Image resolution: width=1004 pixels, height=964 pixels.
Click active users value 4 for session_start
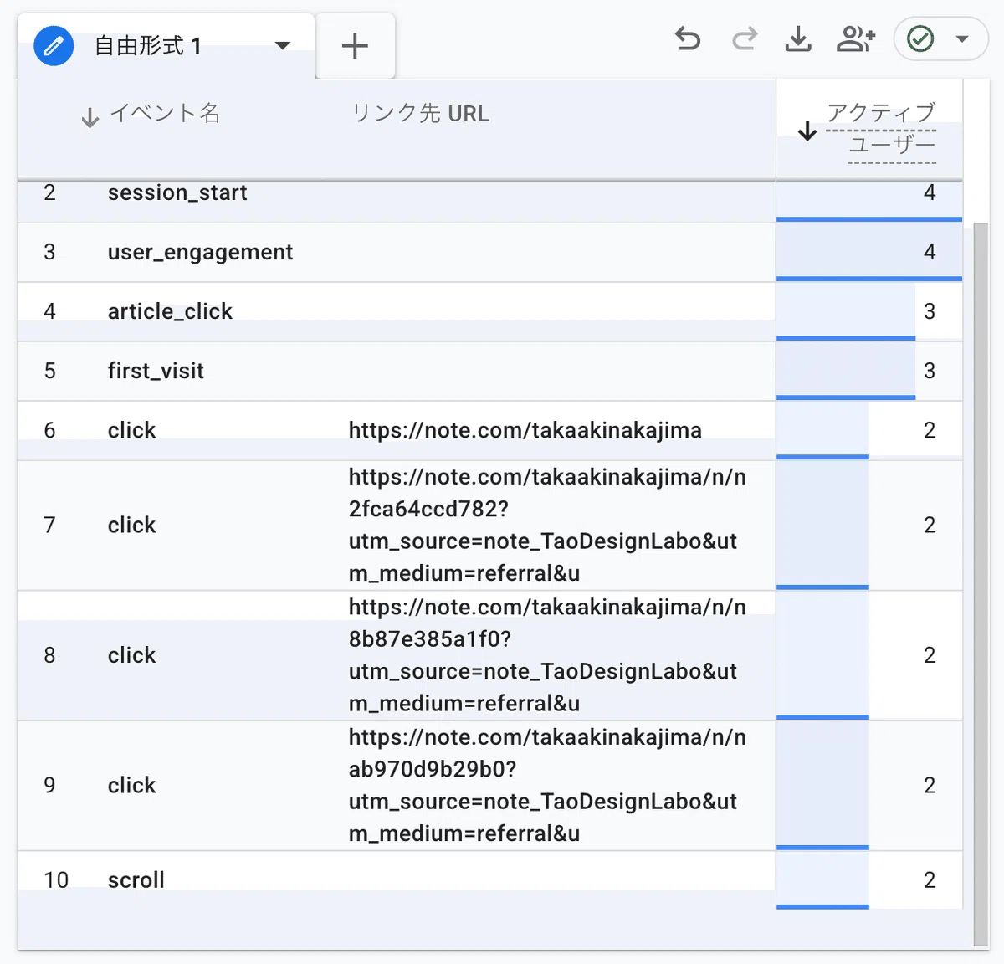coord(929,192)
